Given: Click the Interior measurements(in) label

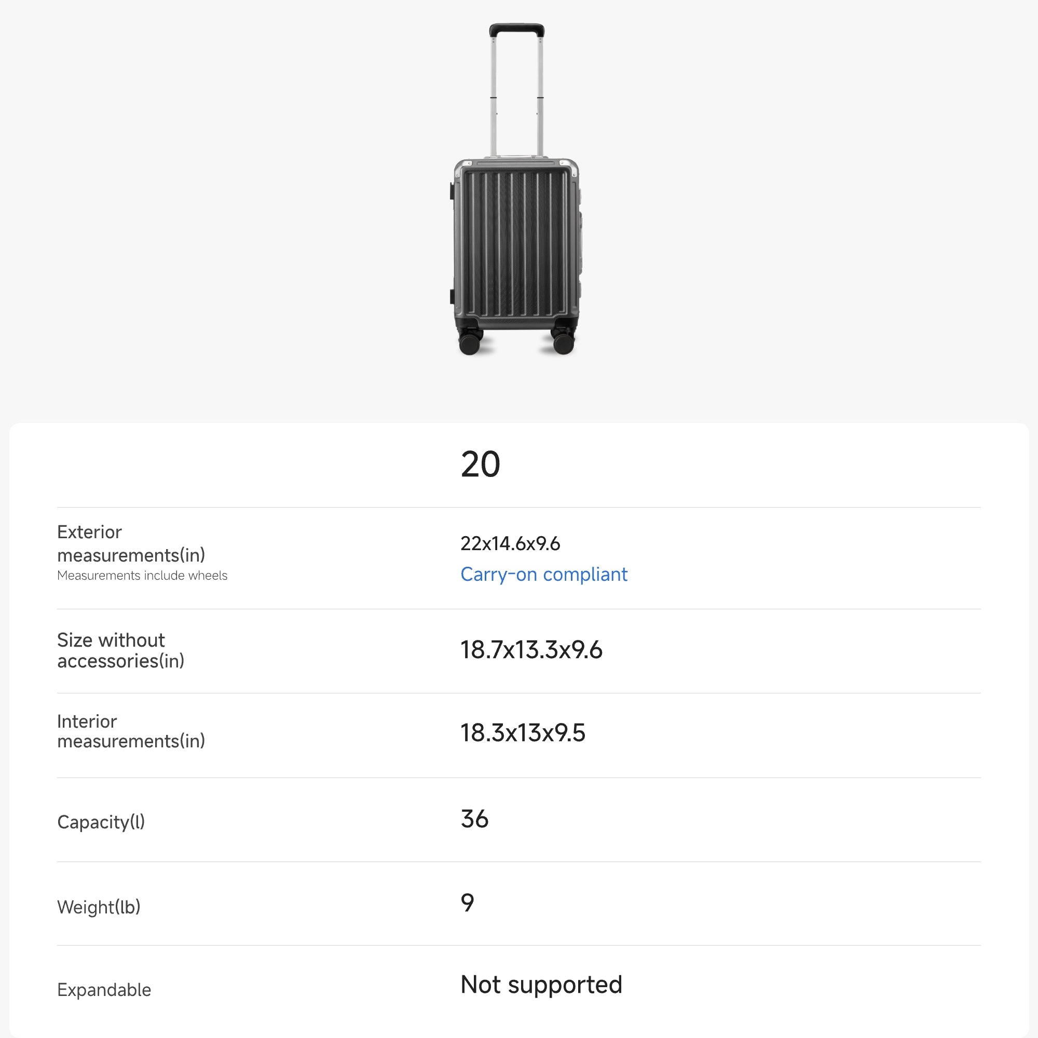Looking at the screenshot, I should click(x=131, y=731).
